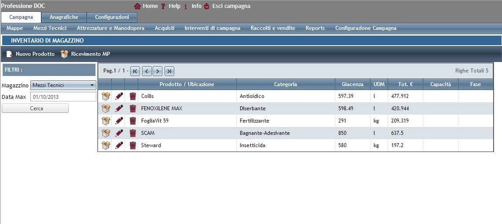The height and width of the screenshot is (224, 502).
Task: Click the Data Max date field
Action: (63, 97)
